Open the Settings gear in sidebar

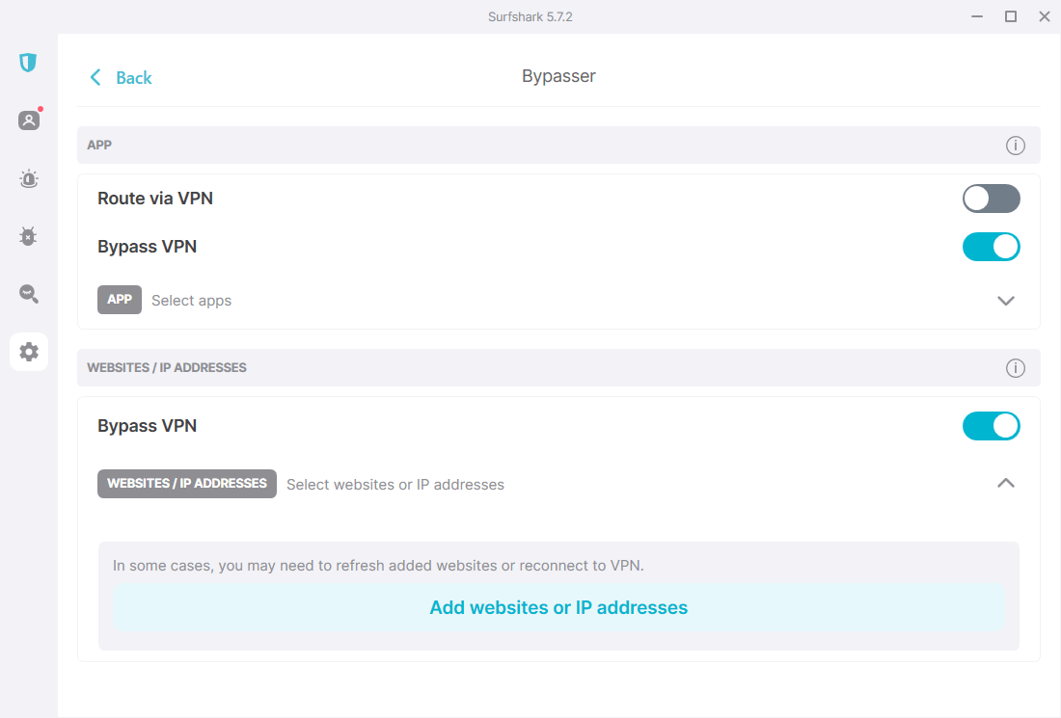28,352
